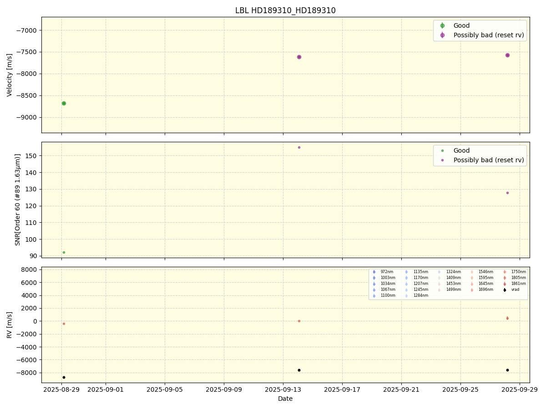The height and width of the screenshot is (409, 546).
Task: Click the black vrad point on 2025-08-29
Action: [x=64, y=377]
